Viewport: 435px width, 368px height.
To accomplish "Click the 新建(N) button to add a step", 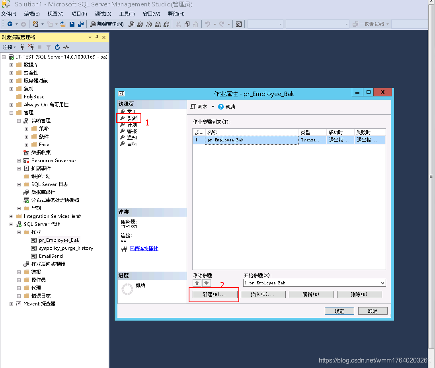I will (x=214, y=294).
